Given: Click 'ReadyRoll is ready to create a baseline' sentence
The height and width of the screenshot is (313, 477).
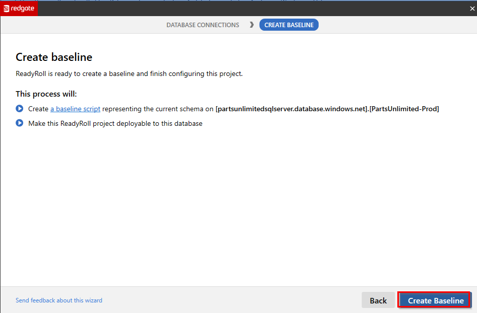Looking at the screenshot, I should pos(129,74).
